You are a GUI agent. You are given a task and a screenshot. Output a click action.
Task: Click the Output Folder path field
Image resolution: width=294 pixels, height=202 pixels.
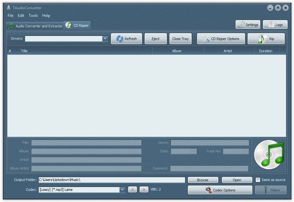[x=112, y=180]
